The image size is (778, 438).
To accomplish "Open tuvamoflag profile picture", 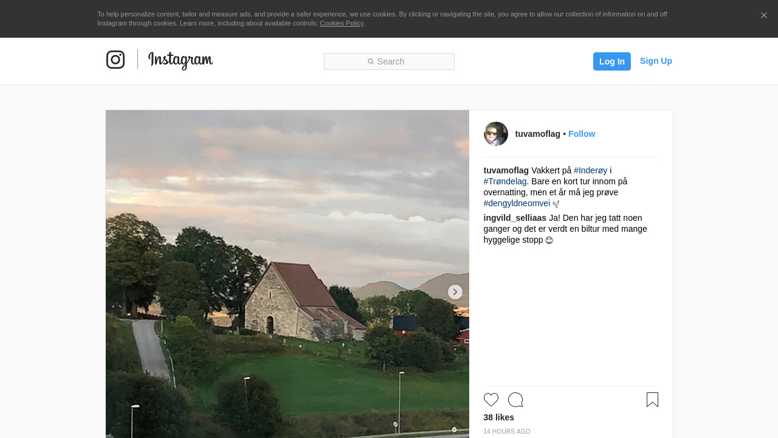I will pyautogui.click(x=495, y=134).
